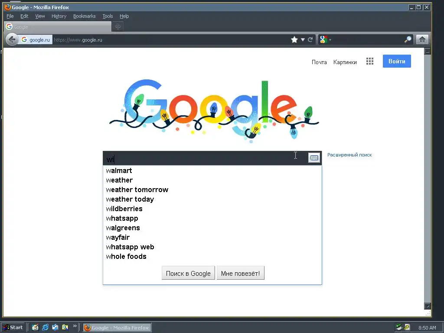Click the network tray icon

pos(399,328)
